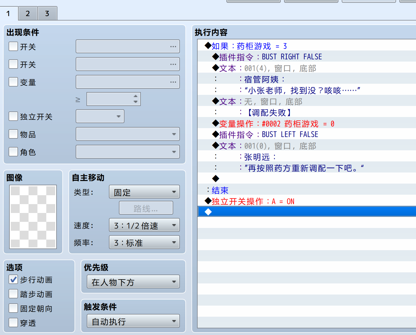Open the 速度 dropdown showing 1/2 倍速
The height and width of the screenshot is (335, 416).
(144, 225)
